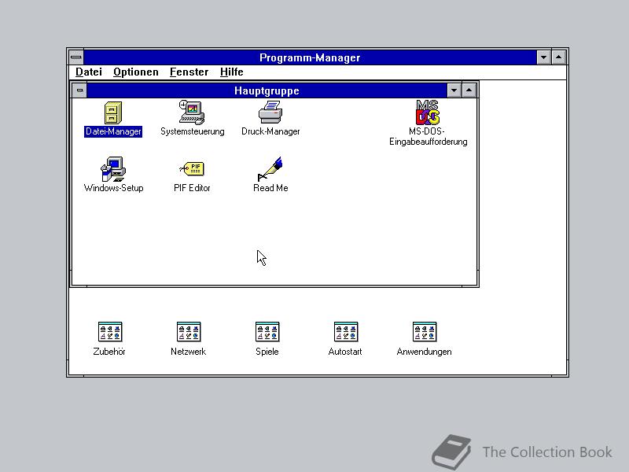Click the Anwendungen label text
Image resolution: width=629 pixels, height=472 pixels.
pos(424,352)
